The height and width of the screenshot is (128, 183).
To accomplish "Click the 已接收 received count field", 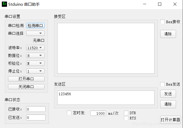I will tap(36, 109).
